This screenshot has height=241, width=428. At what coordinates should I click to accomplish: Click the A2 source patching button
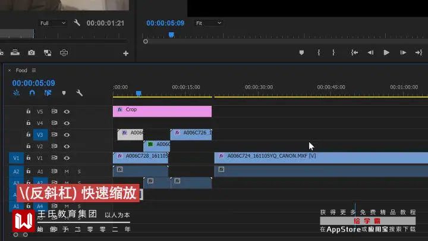[x=16, y=171]
